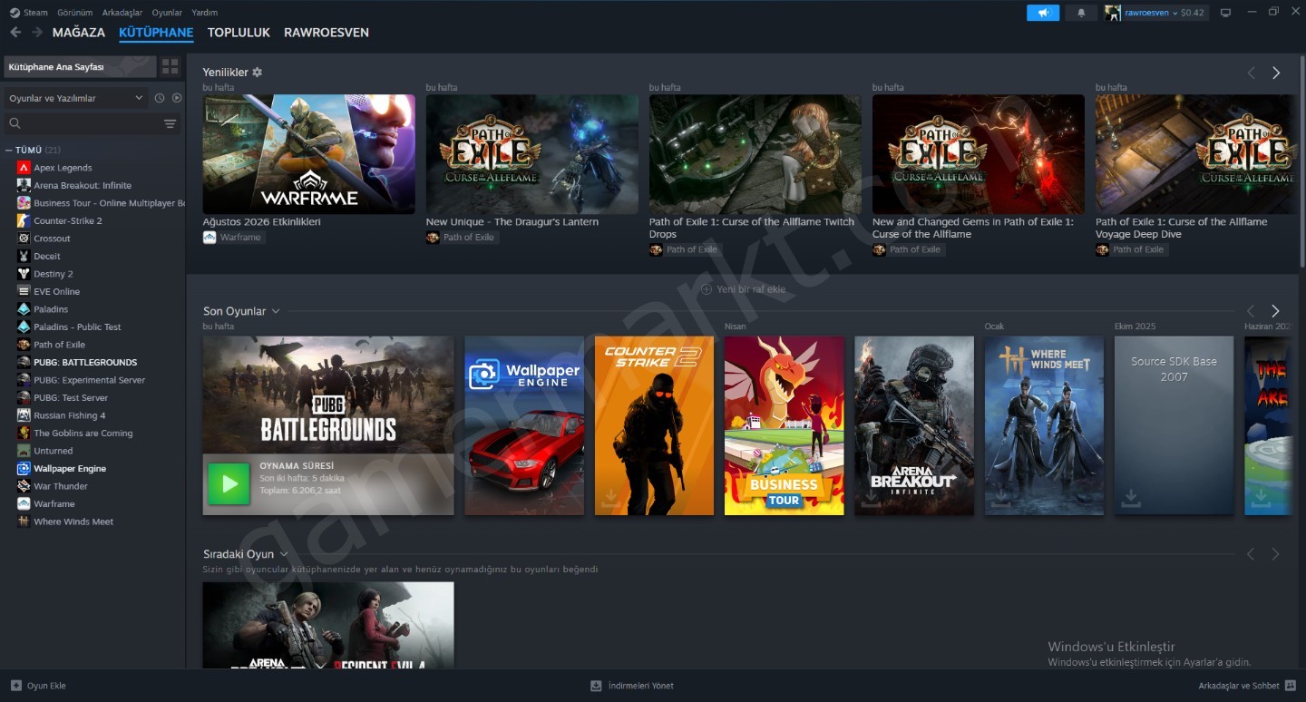This screenshot has height=702, width=1306.
Task: Click download icon on Arena Breakout cover
Action: 872,498
